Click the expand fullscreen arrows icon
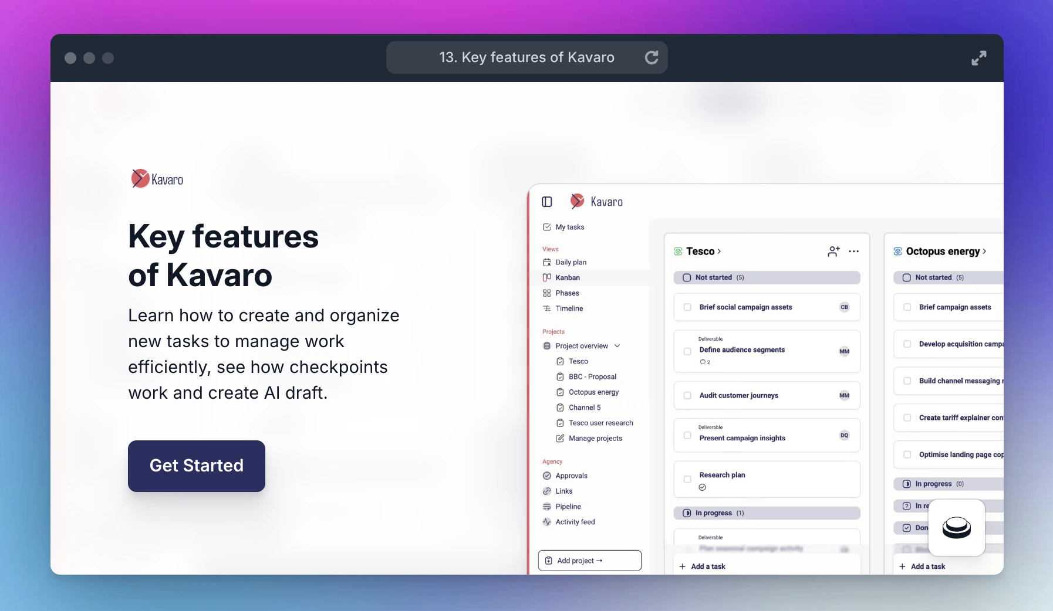This screenshot has height=611, width=1053. pyautogui.click(x=978, y=58)
